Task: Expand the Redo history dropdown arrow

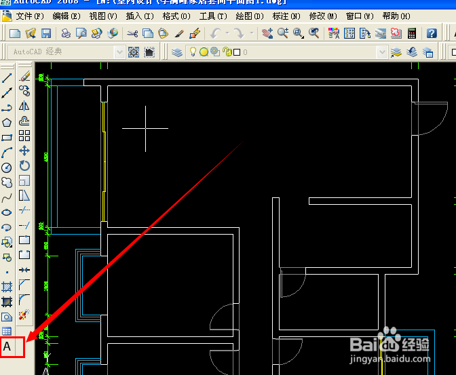Action: 252,33
